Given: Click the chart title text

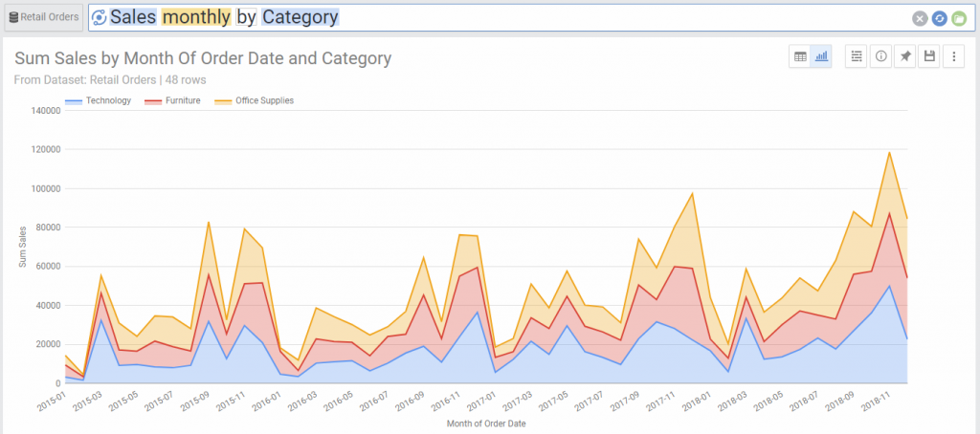Looking at the screenshot, I should (x=203, y=58).
